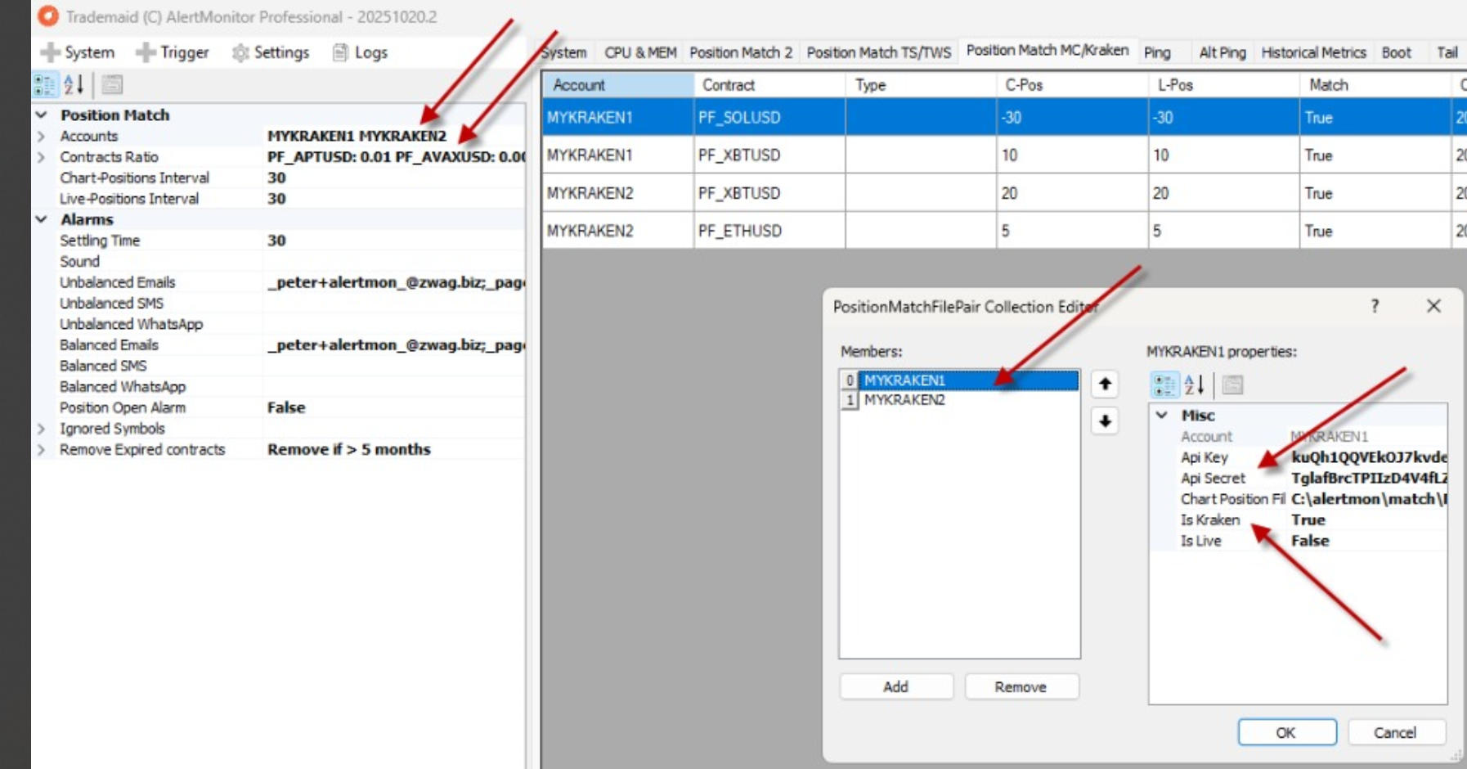Move selected member up with arrow button
Screen dimensions: 1467x769
pos(1105,384)
